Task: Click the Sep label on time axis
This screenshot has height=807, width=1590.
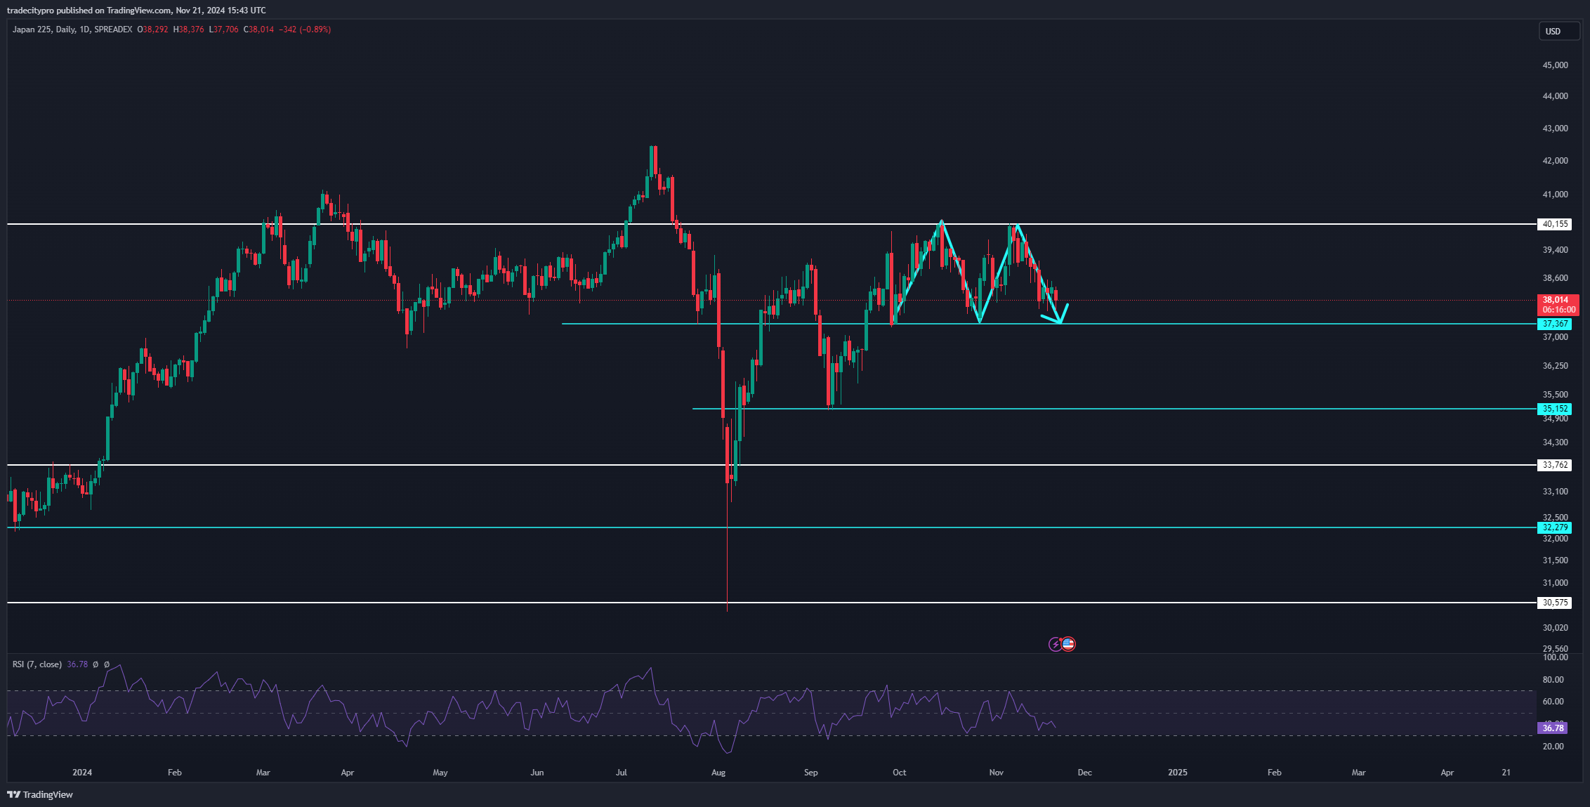Action: coord(811,773)
